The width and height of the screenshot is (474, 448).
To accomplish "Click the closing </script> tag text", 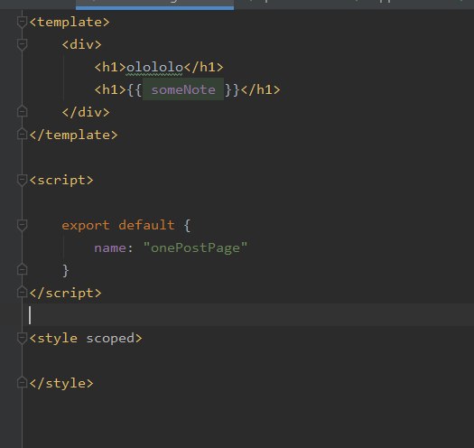I will pyautogui.click(x=65, y=294).
